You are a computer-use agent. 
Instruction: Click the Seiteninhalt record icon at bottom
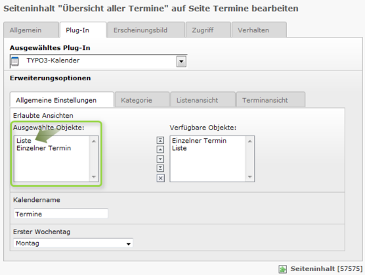282,269
